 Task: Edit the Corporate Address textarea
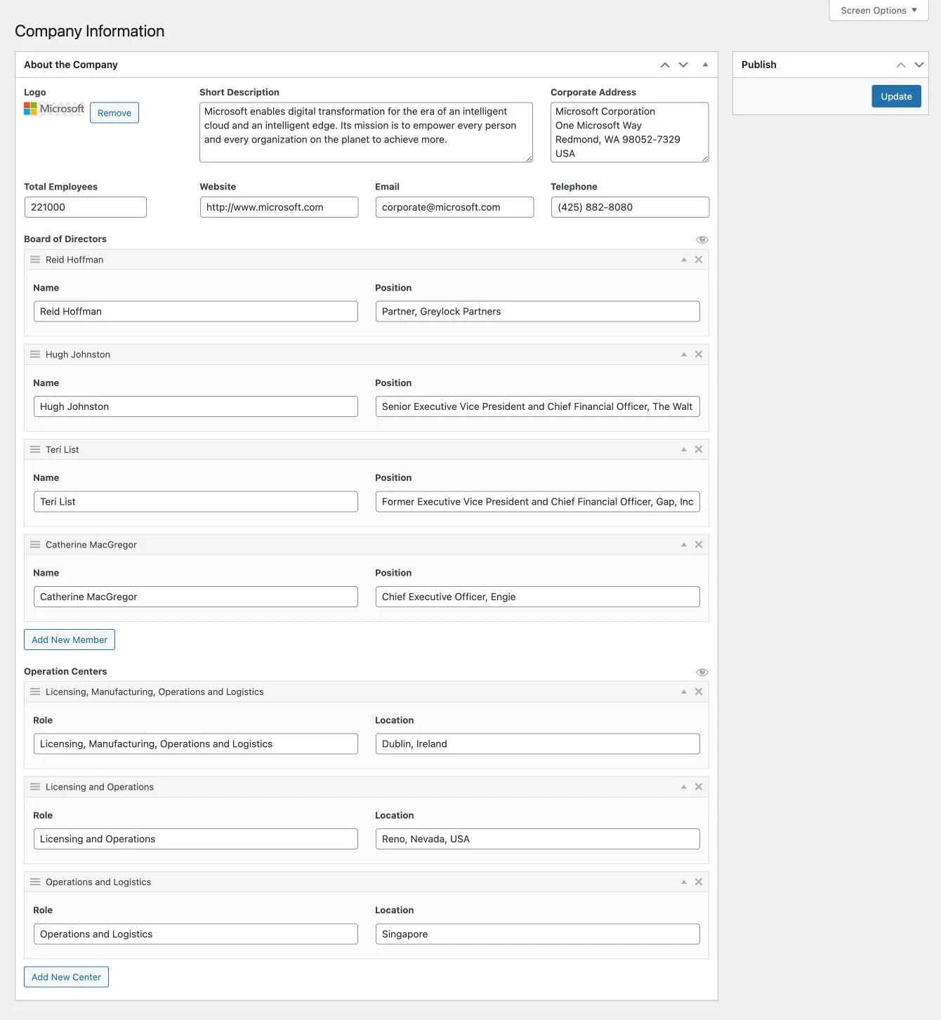[x=630, y=133]
